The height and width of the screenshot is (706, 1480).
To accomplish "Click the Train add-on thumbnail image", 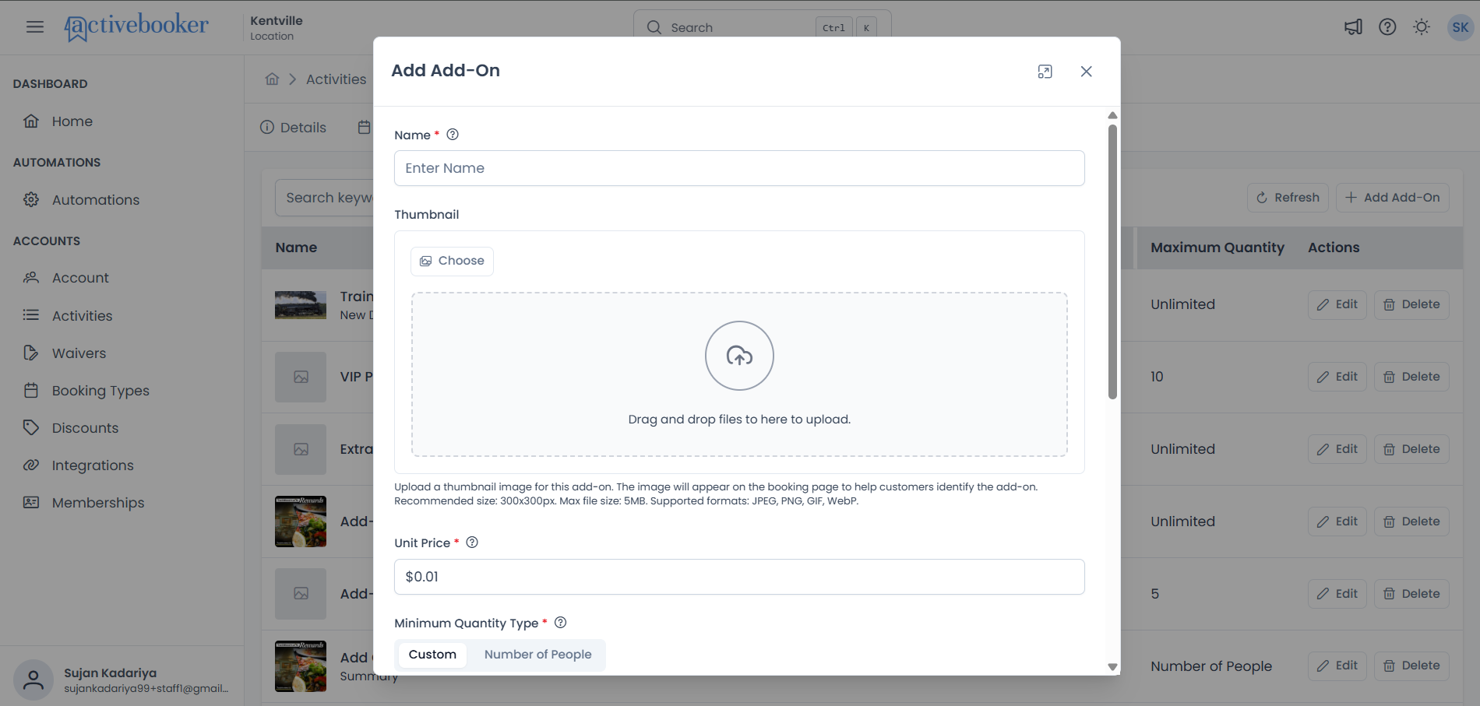I will [301, 305].
